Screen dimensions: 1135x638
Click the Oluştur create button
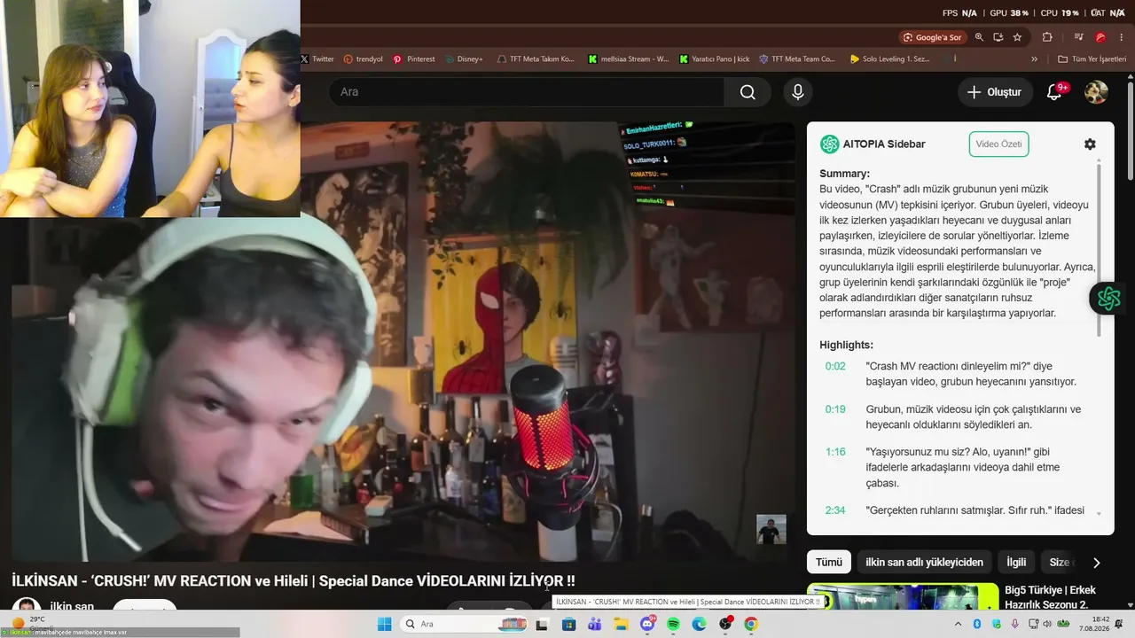click(994, 92)
